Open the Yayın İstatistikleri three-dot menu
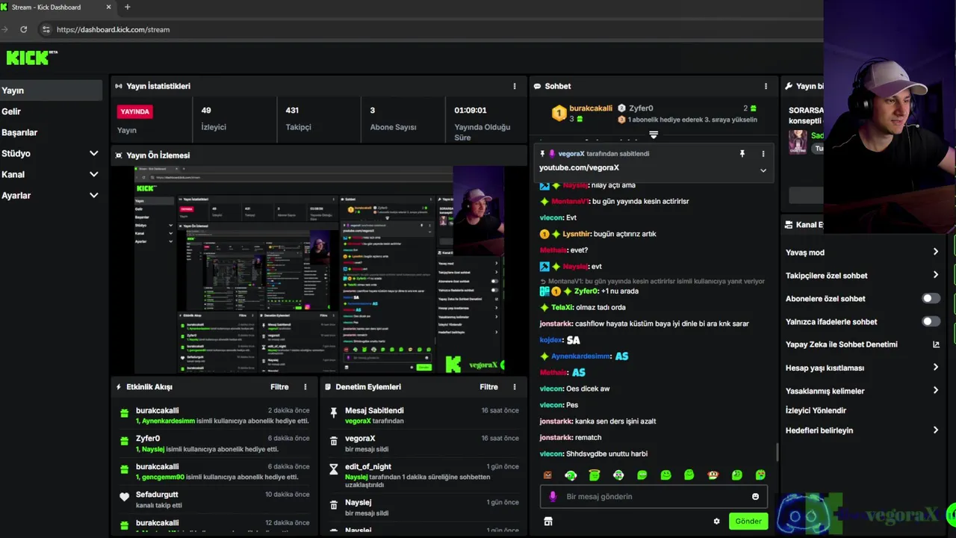This screenshot has height=538, width=956. tap(514, 86)
